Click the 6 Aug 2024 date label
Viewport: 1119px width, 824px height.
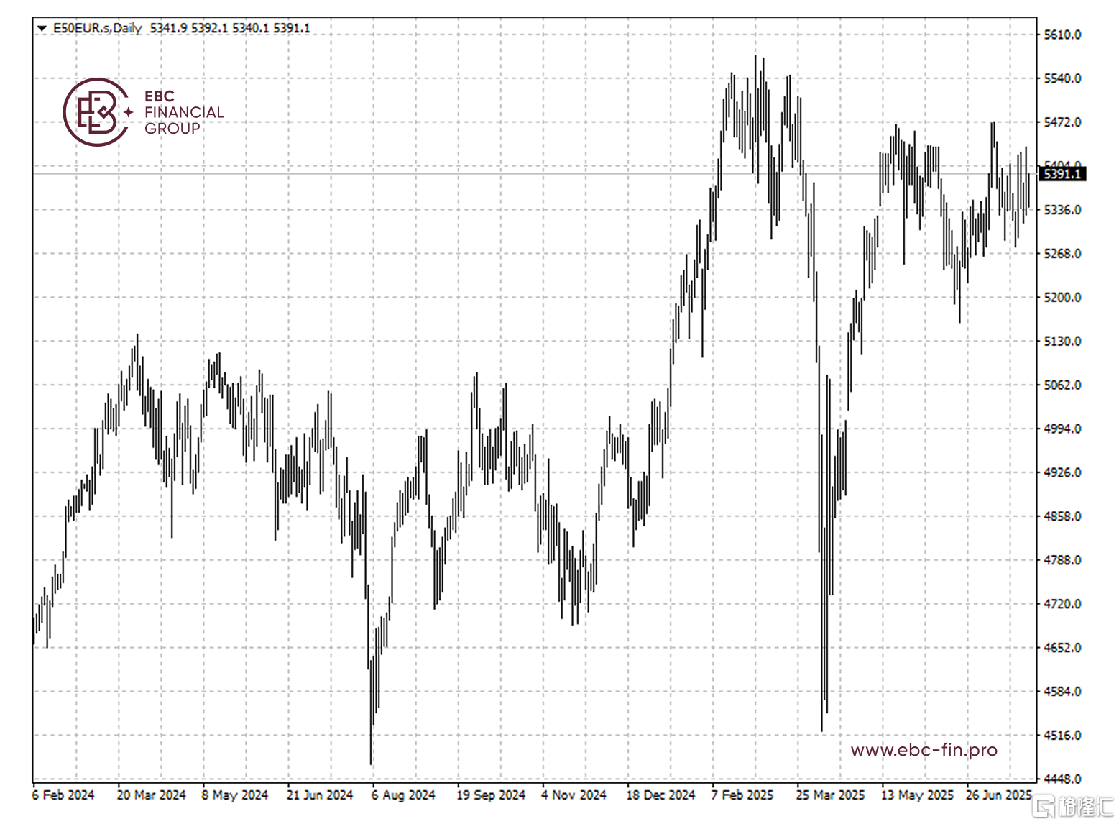[403, 795]
